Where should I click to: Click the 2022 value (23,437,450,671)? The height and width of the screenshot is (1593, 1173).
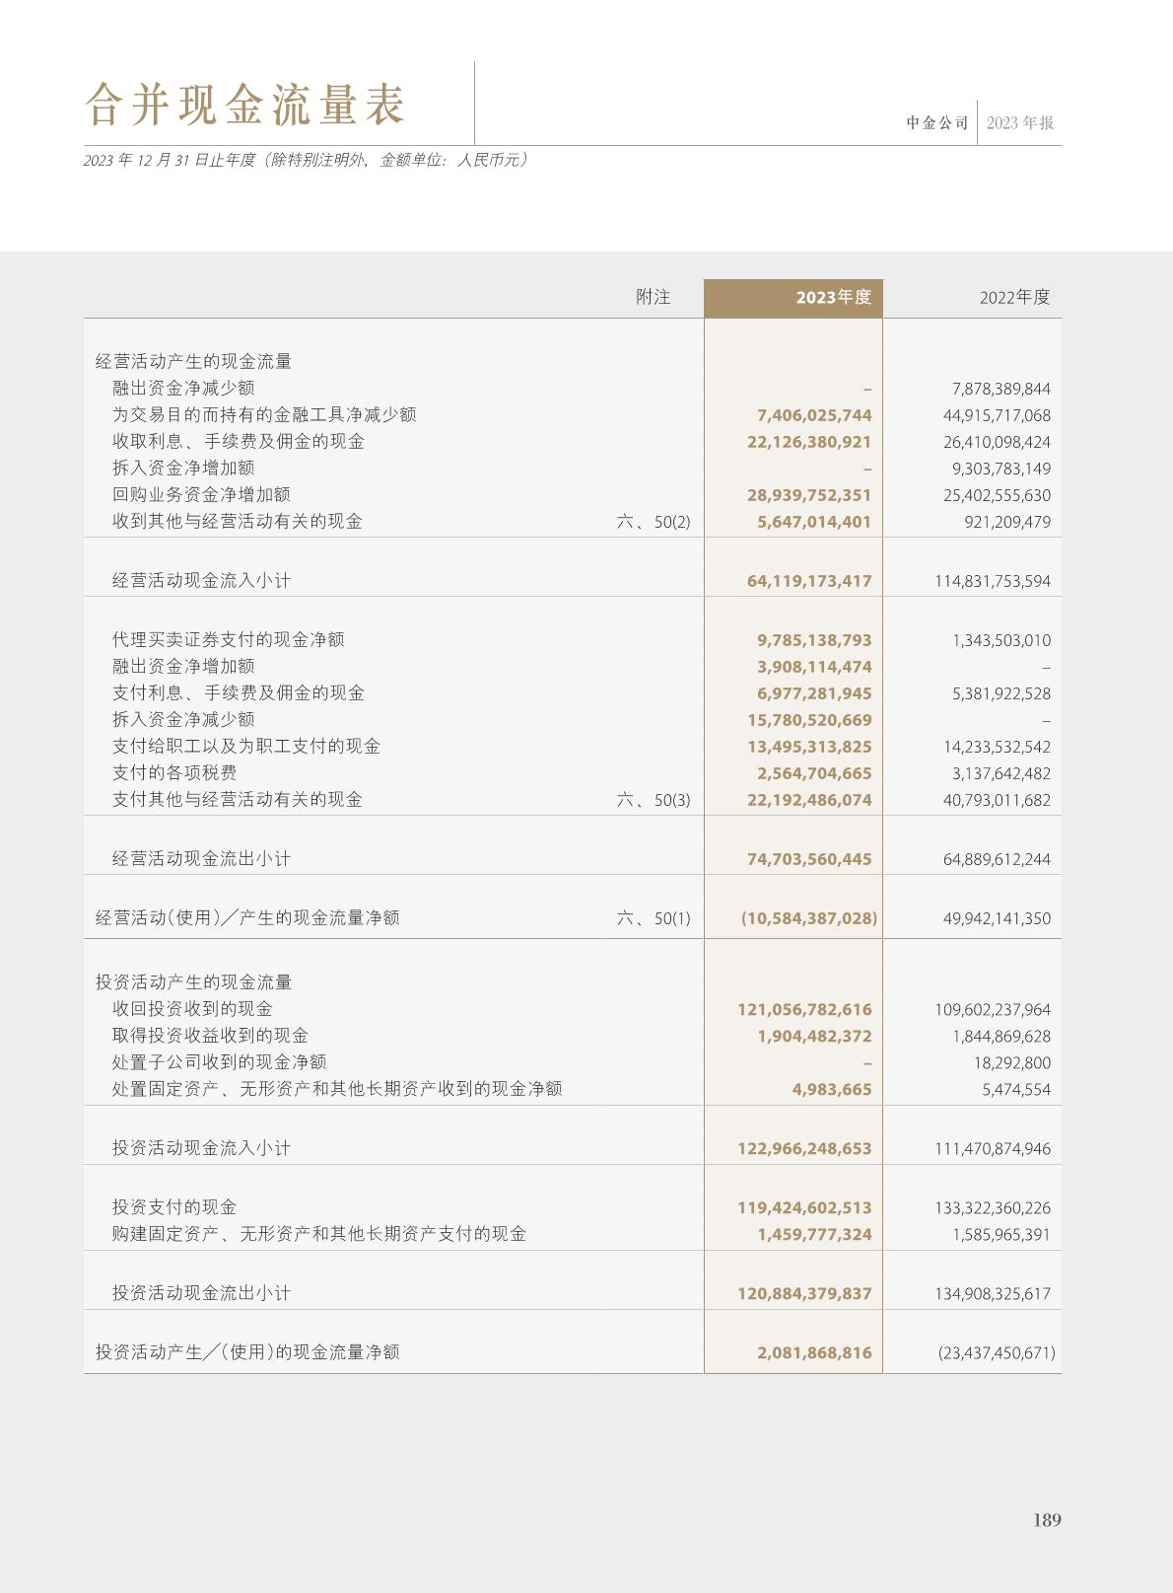pos(996,1352)
